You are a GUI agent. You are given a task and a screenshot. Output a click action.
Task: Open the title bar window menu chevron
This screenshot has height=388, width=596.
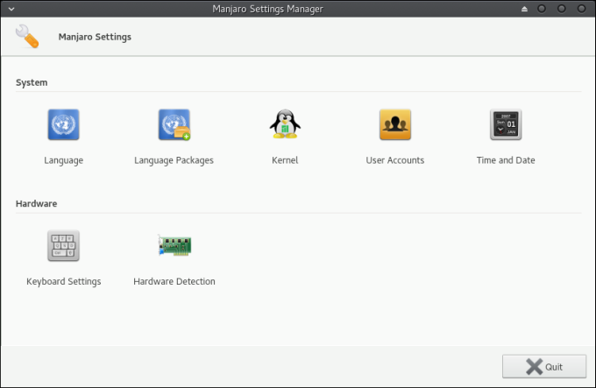click(11, 9)
